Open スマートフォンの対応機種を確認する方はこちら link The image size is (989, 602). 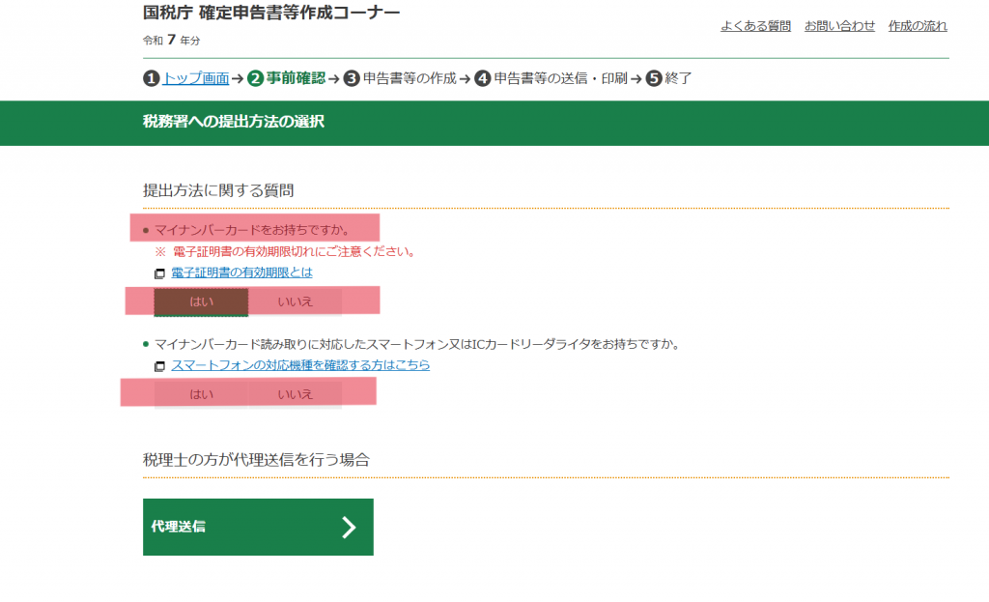300,365
